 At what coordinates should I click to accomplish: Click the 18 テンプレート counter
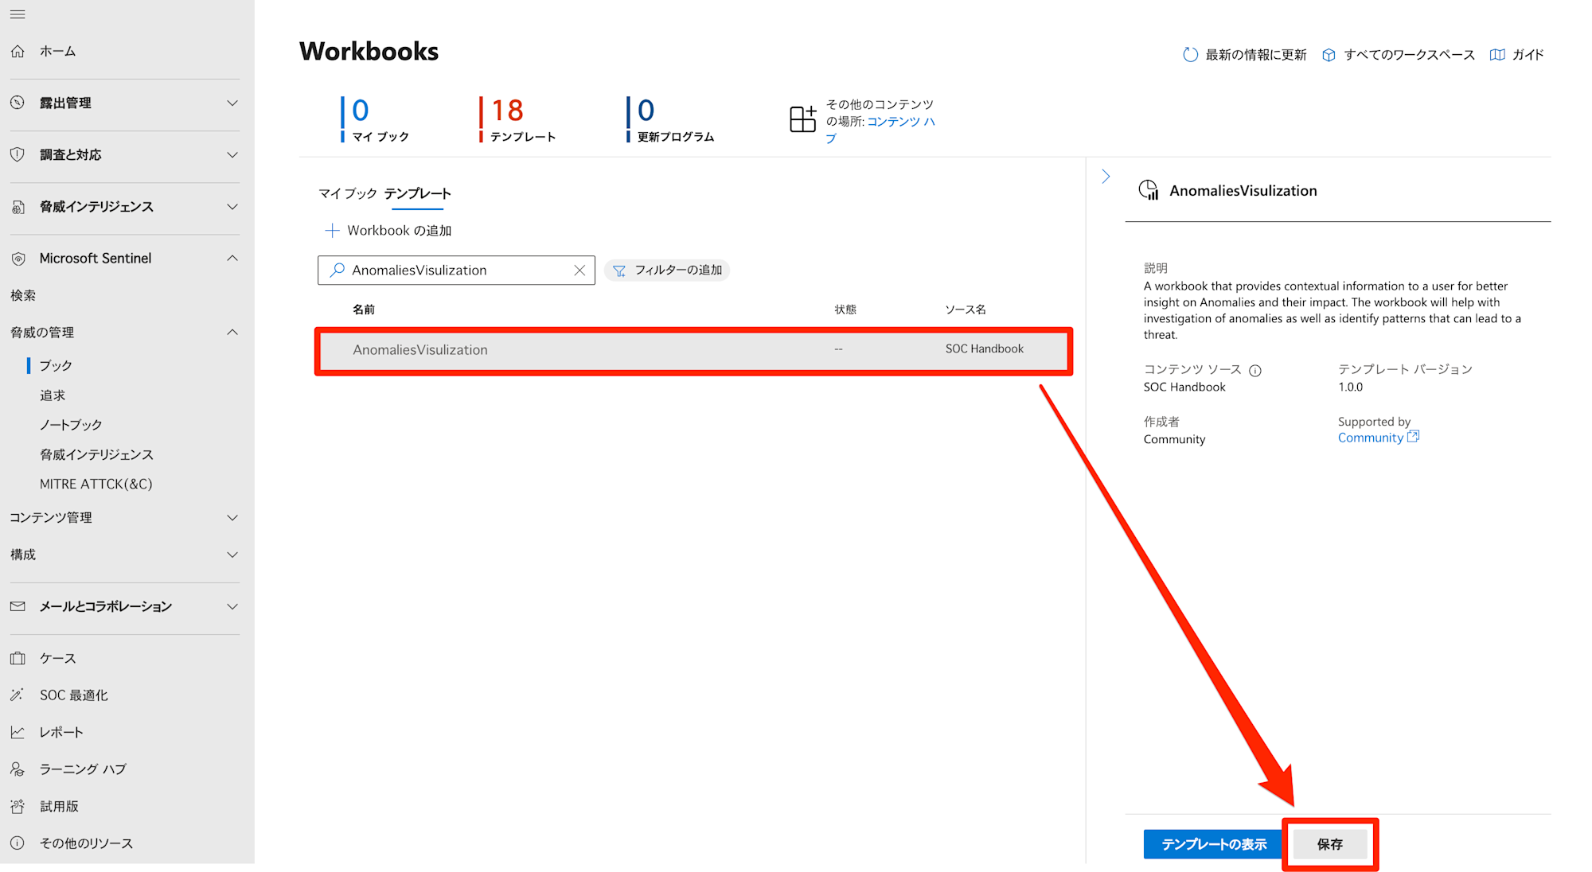point(517,119)
